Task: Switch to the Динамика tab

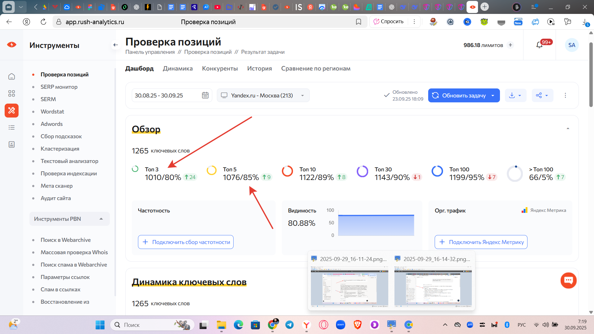Action: click(x=178, y=68)
